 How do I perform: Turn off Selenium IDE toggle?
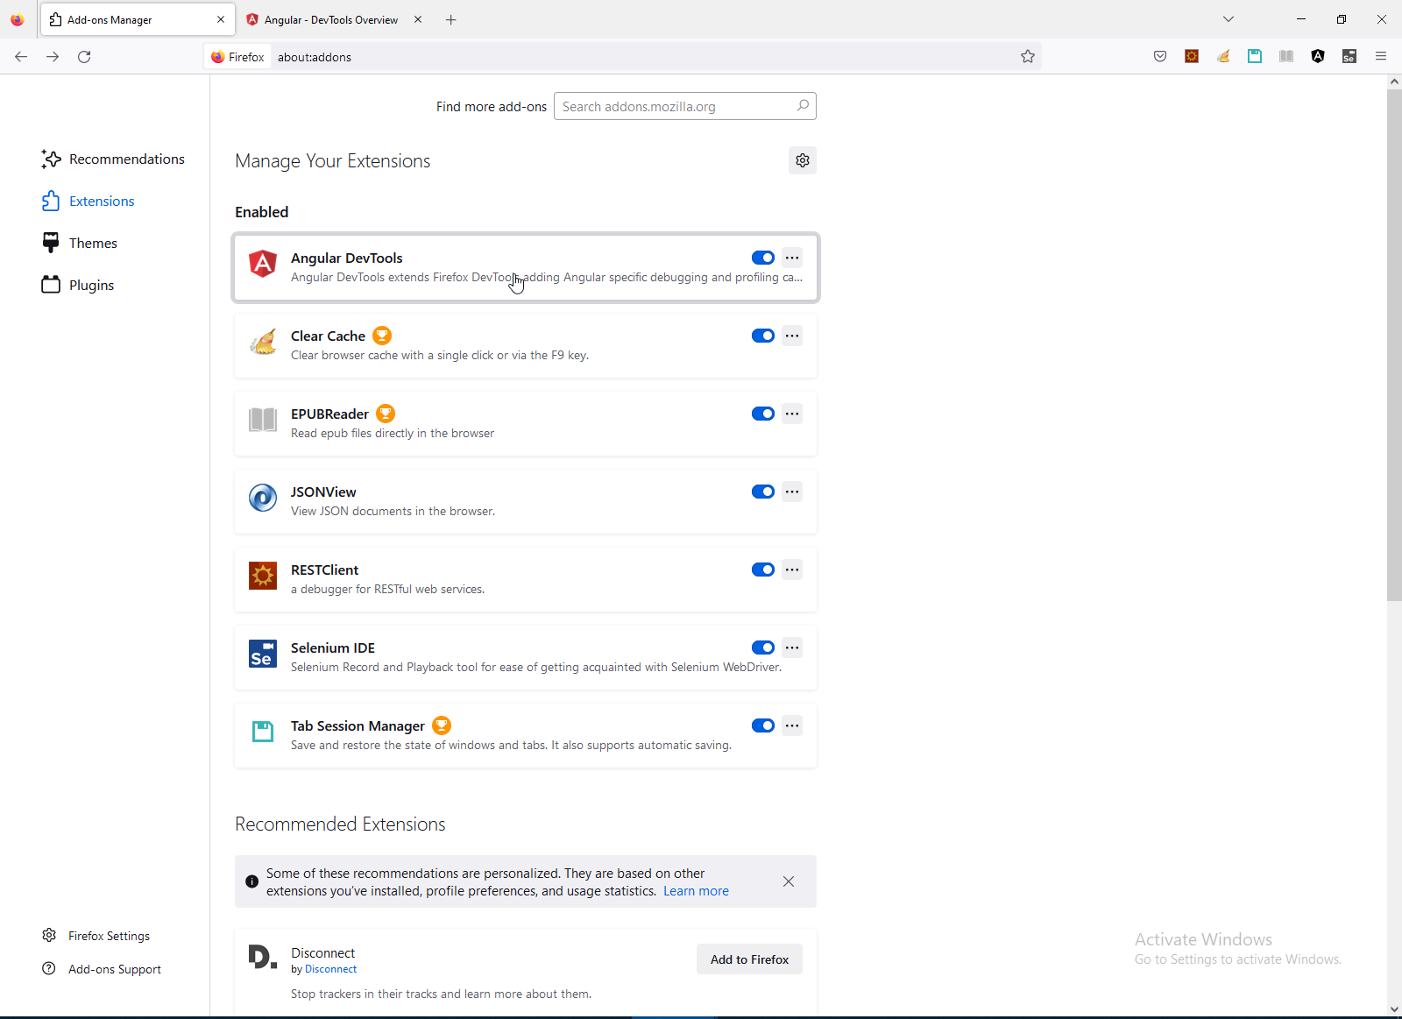pos(763,647)
